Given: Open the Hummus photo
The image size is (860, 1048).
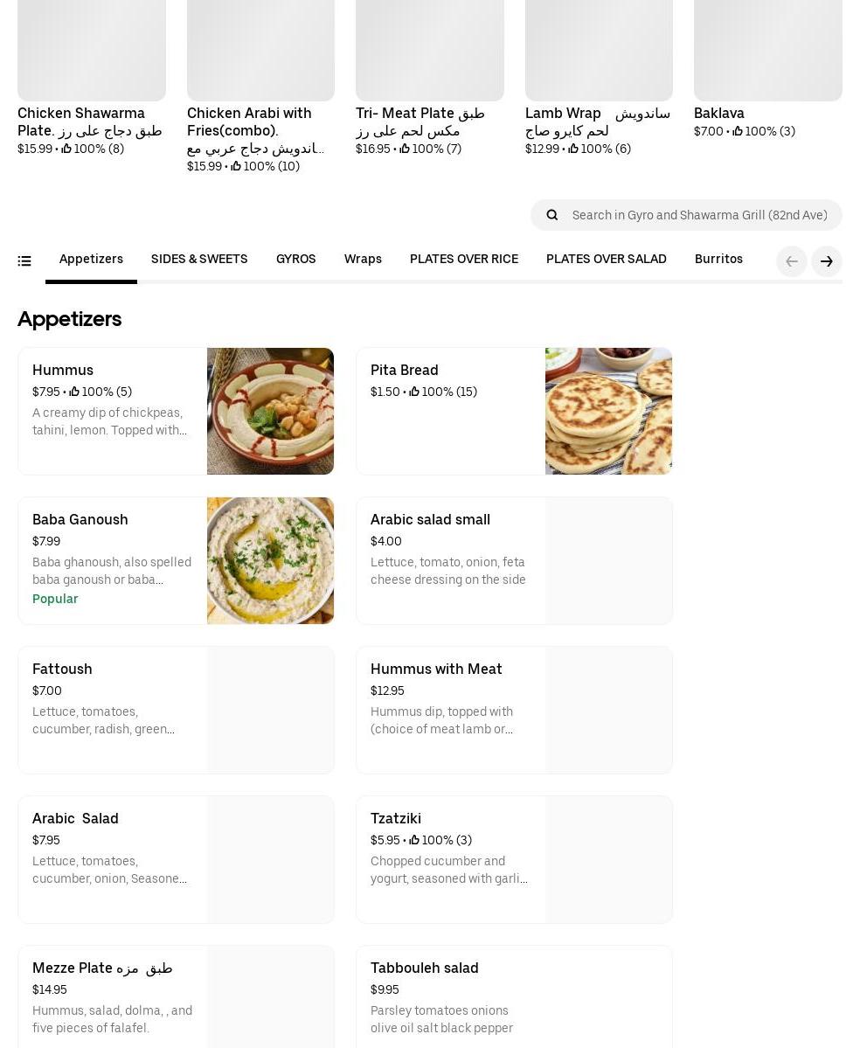Looking at the screenshot, I should (x=270, y=411).
